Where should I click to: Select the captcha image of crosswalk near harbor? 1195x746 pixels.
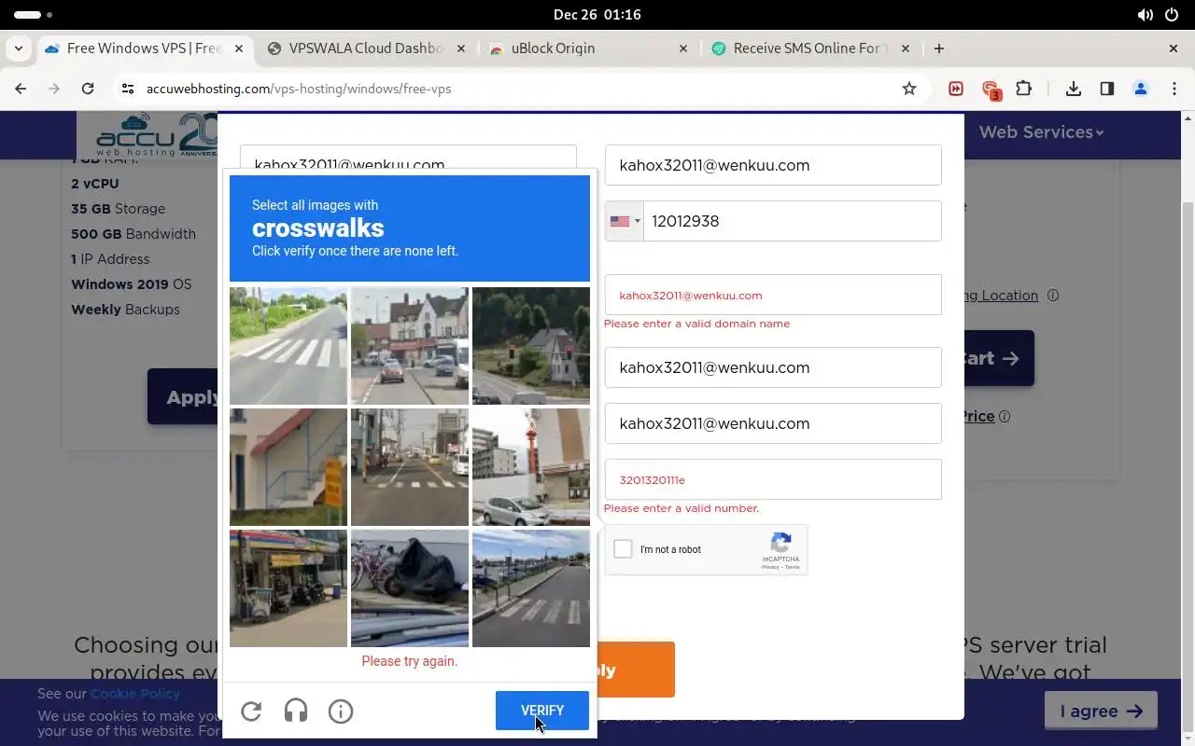[x=531, y=588]
